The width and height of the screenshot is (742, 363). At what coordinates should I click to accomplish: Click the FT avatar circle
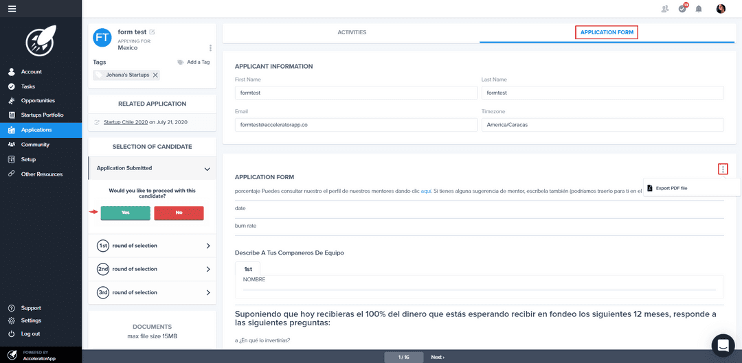pyautogui.click(x=102, y=38)
